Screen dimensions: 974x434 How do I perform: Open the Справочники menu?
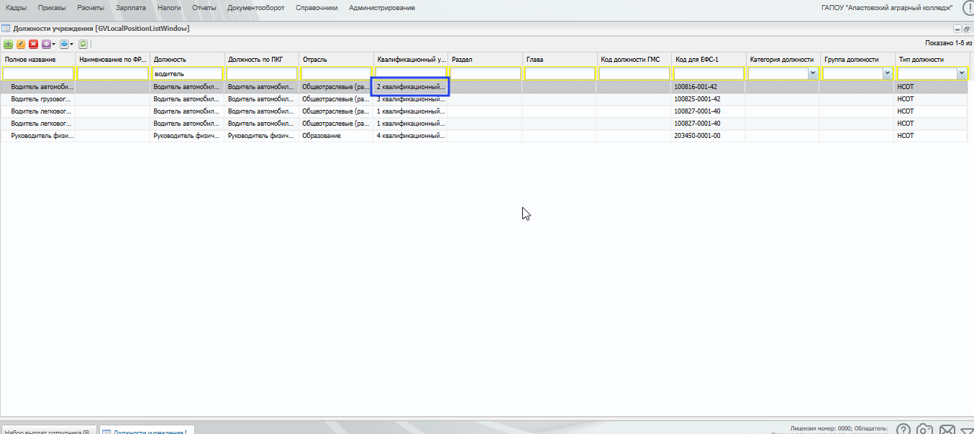(317, 8)
